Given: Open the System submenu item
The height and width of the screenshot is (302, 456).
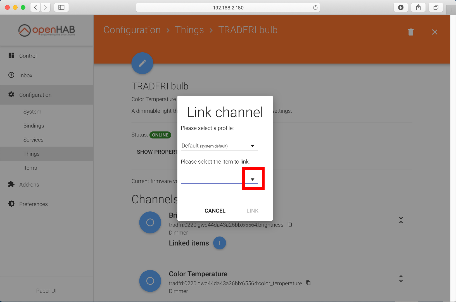Looking at the screenshot, I should pos(47,112).
